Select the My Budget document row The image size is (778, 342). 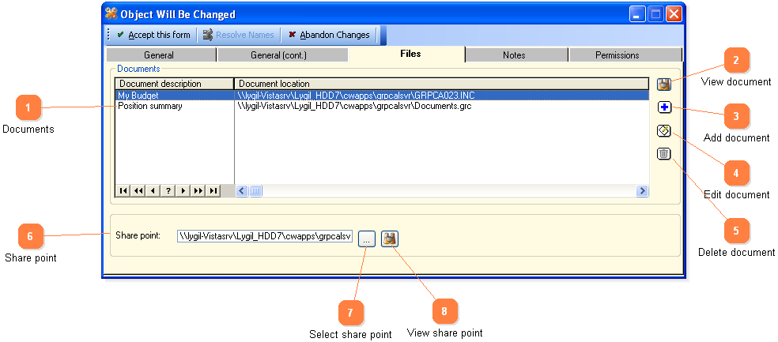click(x=382, y=95)
